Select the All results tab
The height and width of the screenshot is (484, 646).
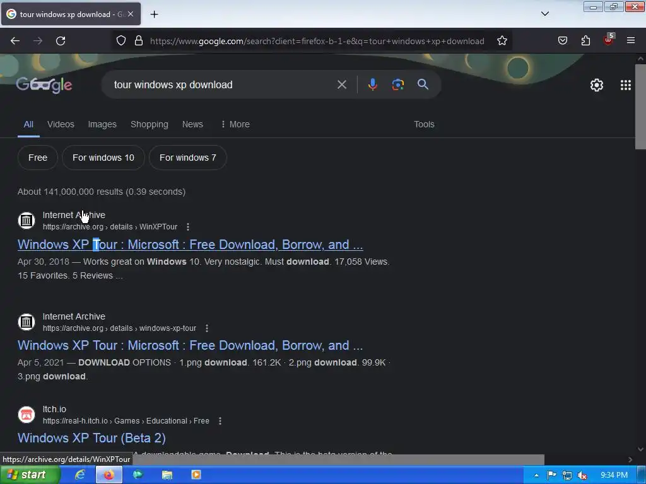(x=28, y=124)
